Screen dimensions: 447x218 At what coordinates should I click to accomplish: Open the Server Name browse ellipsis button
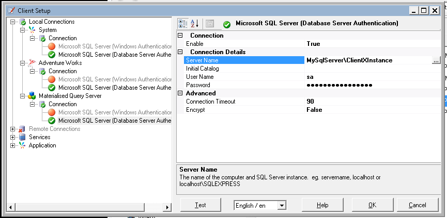point(436,60)
